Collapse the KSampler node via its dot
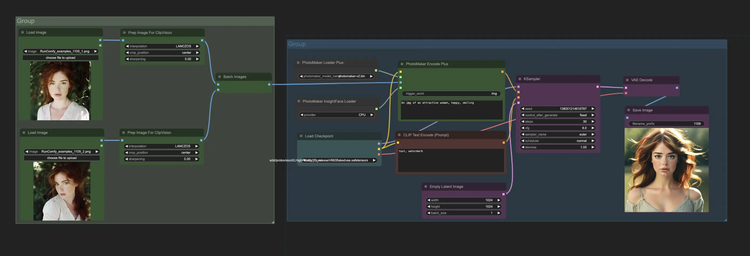 coord(520,79)
